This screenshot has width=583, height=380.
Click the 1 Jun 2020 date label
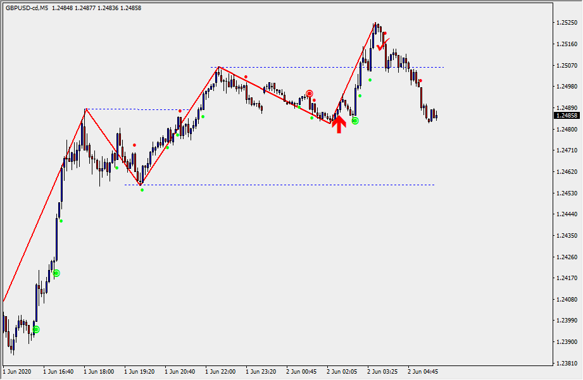tap(18, 372)
